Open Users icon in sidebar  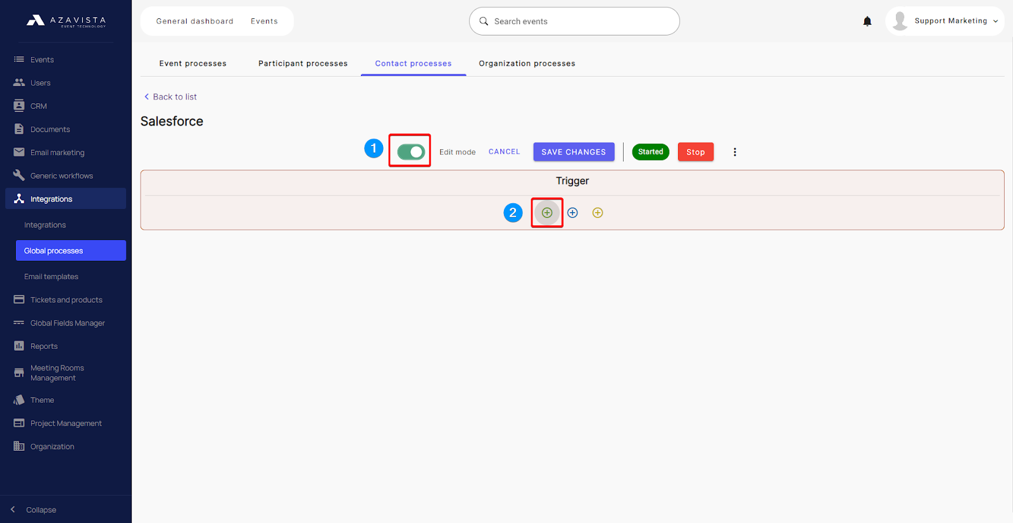[19, 82]
